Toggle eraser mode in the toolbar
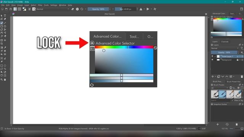 (72, 9)
